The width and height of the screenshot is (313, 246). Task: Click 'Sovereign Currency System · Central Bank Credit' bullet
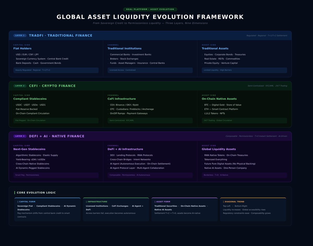[x=42, y=59]
